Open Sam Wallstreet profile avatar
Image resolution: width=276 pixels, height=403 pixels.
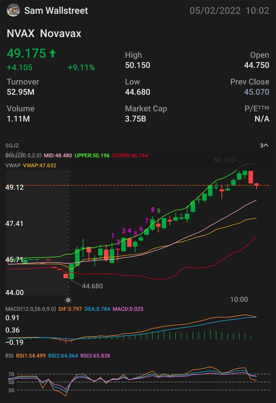click(13, 10)
